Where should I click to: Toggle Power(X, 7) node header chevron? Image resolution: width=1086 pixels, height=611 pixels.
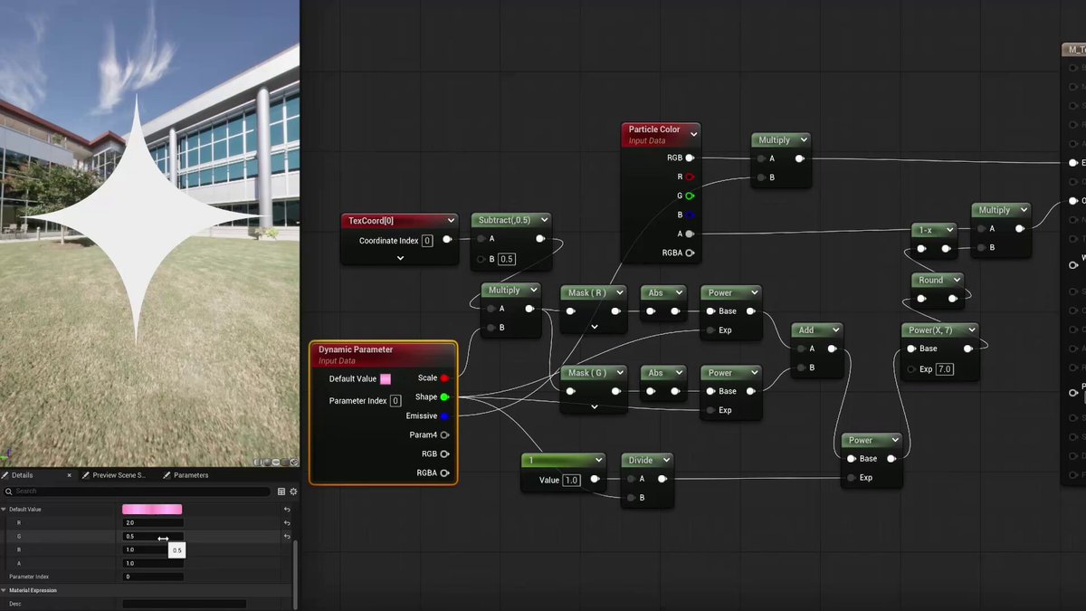(971, 329)
